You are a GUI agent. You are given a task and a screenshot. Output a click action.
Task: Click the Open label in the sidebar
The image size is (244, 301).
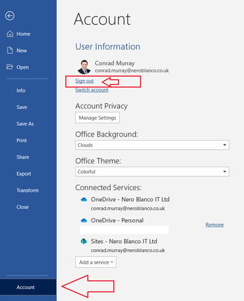(23, 67)
